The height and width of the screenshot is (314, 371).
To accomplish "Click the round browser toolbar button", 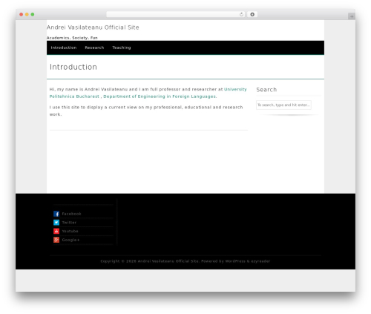I will (x=252, y=14).
